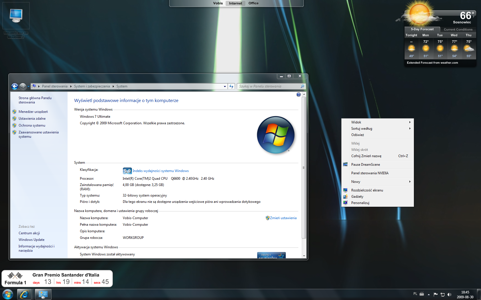Switch to the Current Conditions weather tab
The width and height of the screenshot is (481, 300).
tap(458, 29)
